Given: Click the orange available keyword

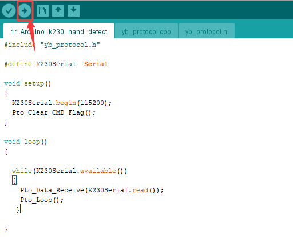Looking at the screenshot, I should [98, 171].
